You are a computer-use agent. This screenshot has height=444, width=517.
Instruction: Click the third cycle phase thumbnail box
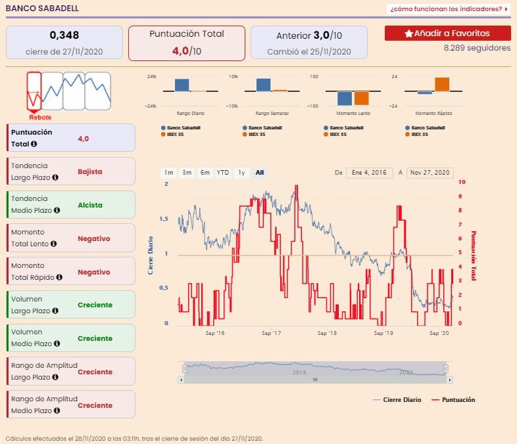[74, 91]
